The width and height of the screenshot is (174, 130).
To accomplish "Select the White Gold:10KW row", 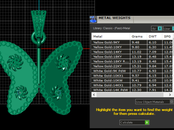I will [132, 81].
